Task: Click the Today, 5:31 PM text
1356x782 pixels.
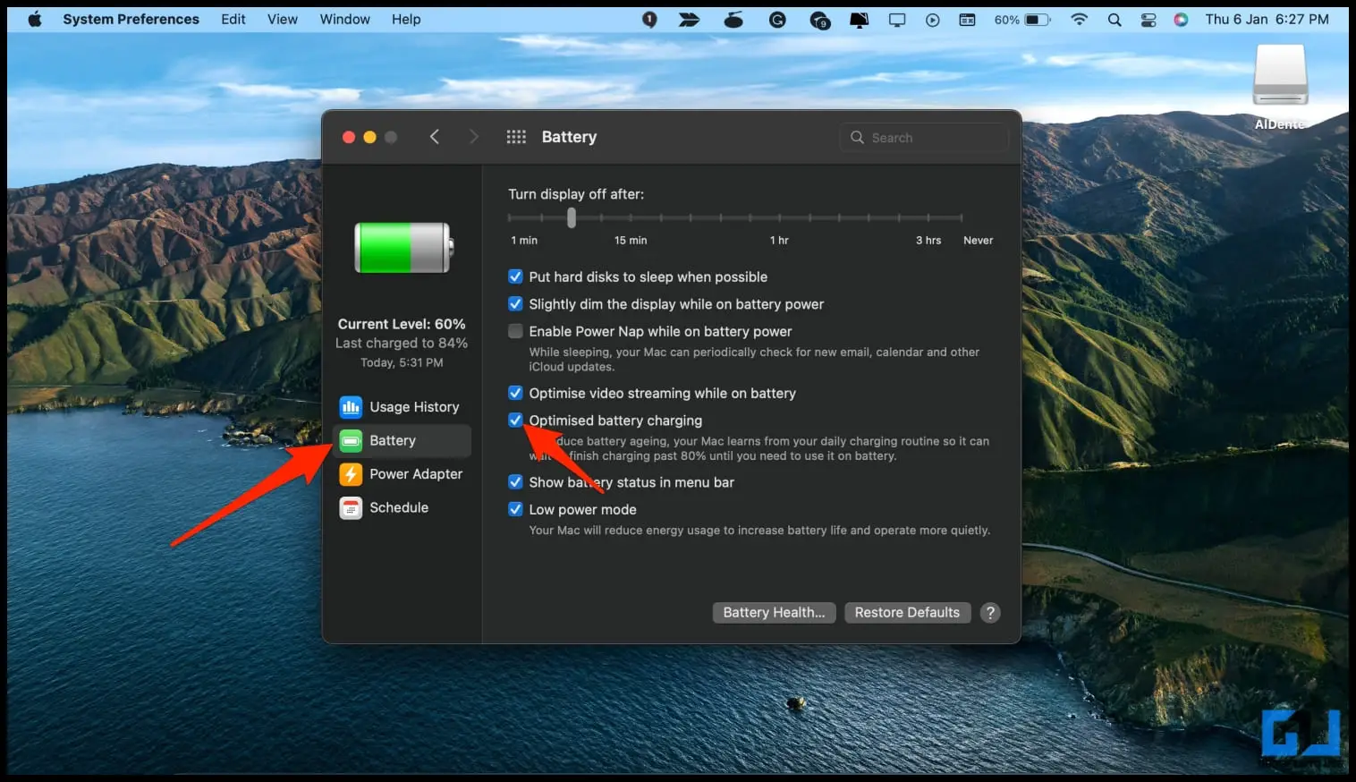Action: click(x=402, y=362)
